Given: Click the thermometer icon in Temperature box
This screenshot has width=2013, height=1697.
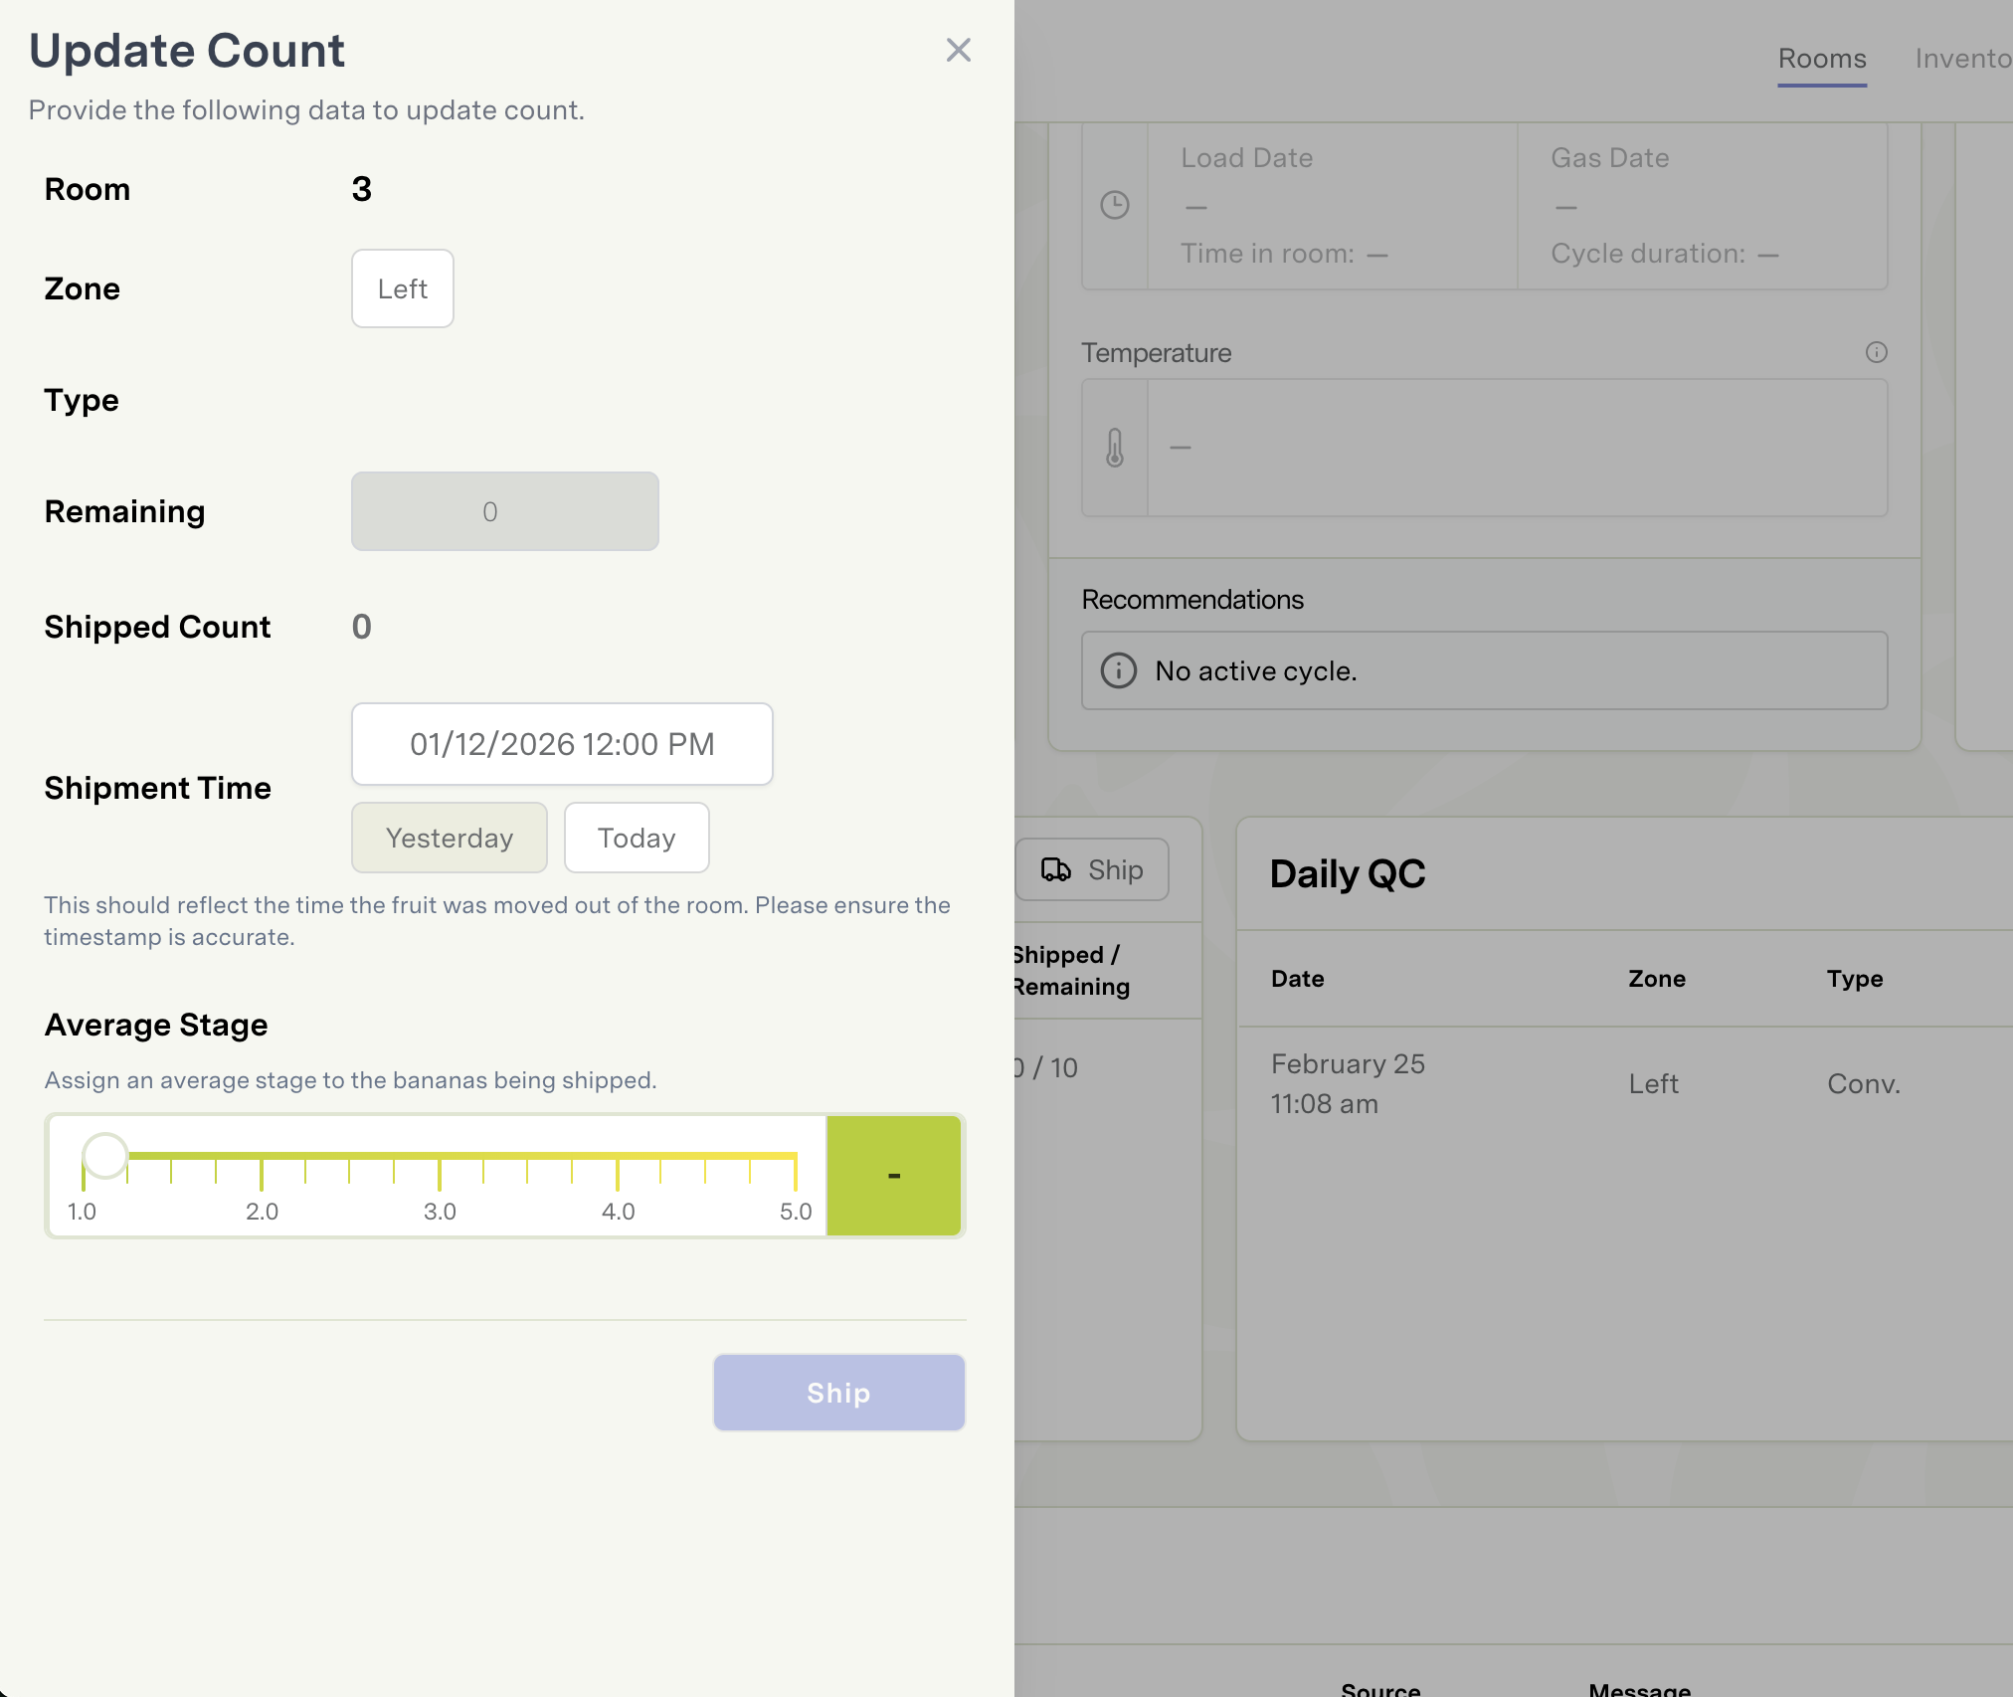Looking at the screenshot, I should pos(1114,448).
